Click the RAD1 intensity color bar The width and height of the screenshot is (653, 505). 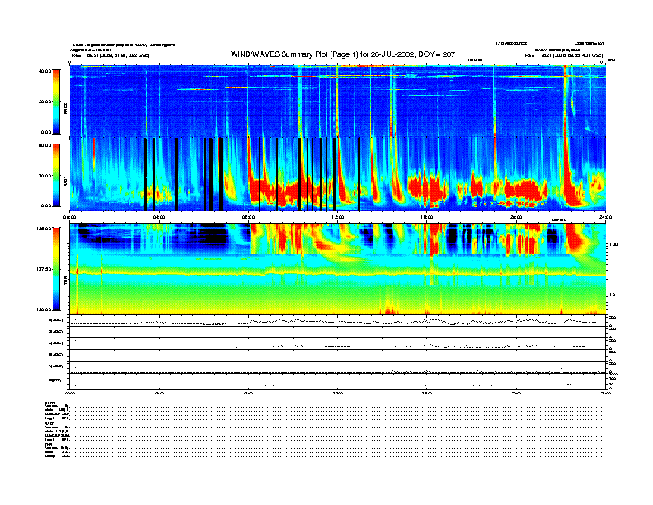pyautogui.click(x=56, y=175)
